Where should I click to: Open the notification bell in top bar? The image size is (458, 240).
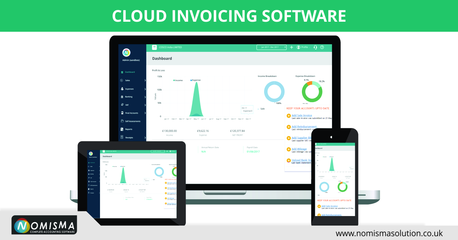[315, 47]
